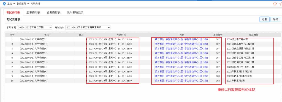282x102 pixels.
Task: Click 英才校区 link in row 1
Action: coord(159,39)
